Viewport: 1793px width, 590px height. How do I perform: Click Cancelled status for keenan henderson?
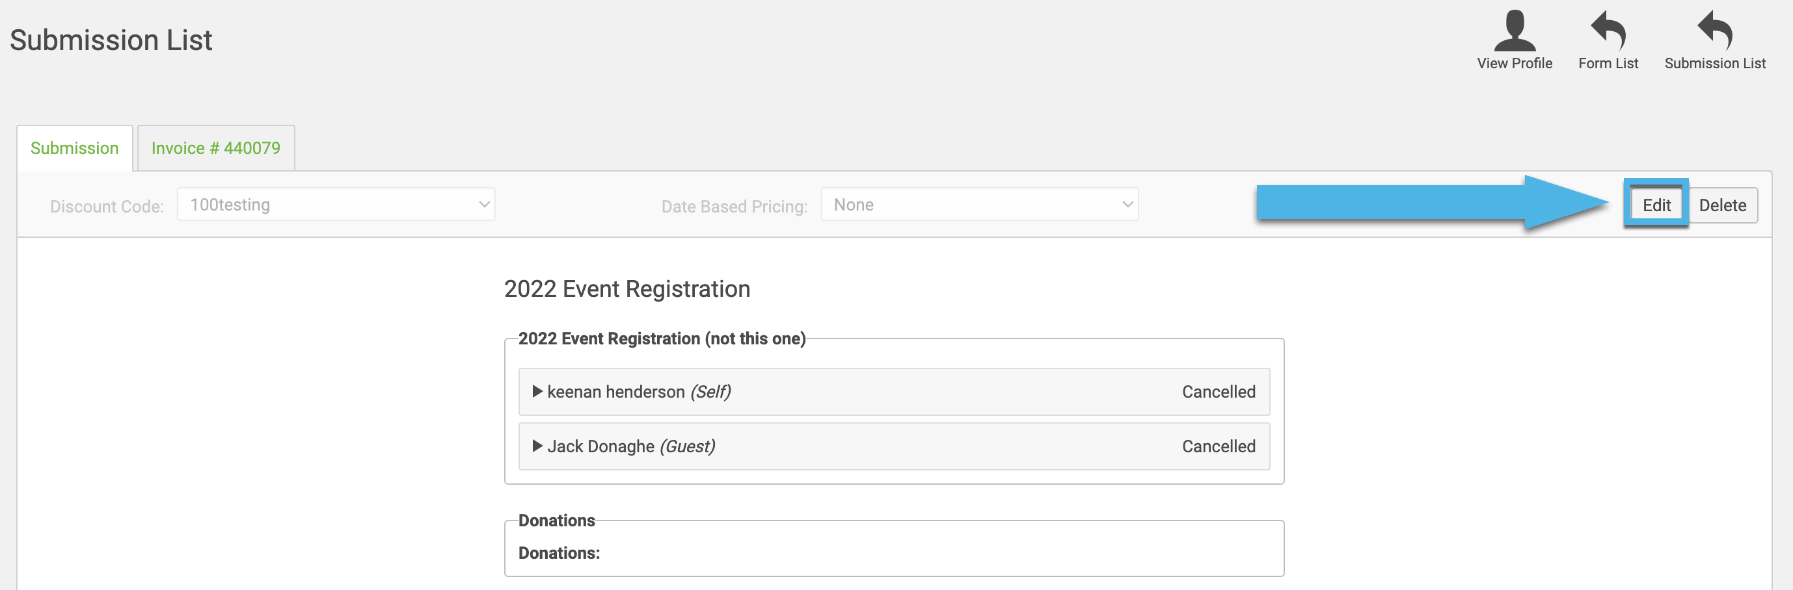tap(1218, 392)
